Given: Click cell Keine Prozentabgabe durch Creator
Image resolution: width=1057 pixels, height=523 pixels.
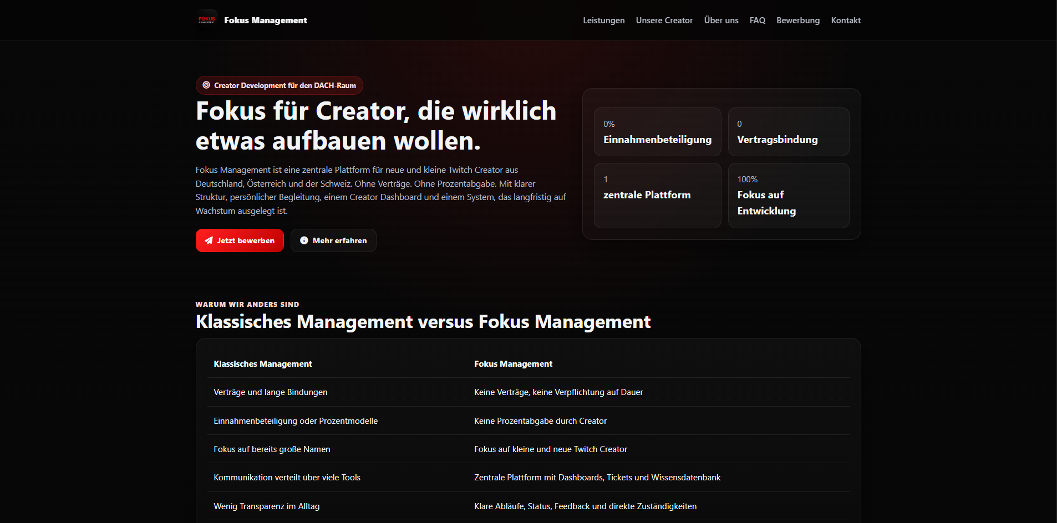Looking at the screenshot, I should point(540,421).
